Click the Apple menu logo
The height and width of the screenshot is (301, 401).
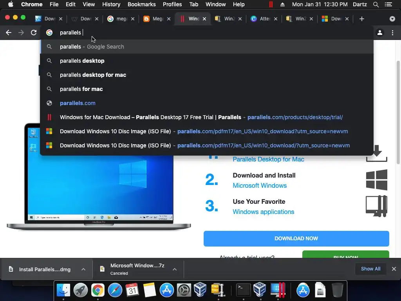(x=11, y=4)
